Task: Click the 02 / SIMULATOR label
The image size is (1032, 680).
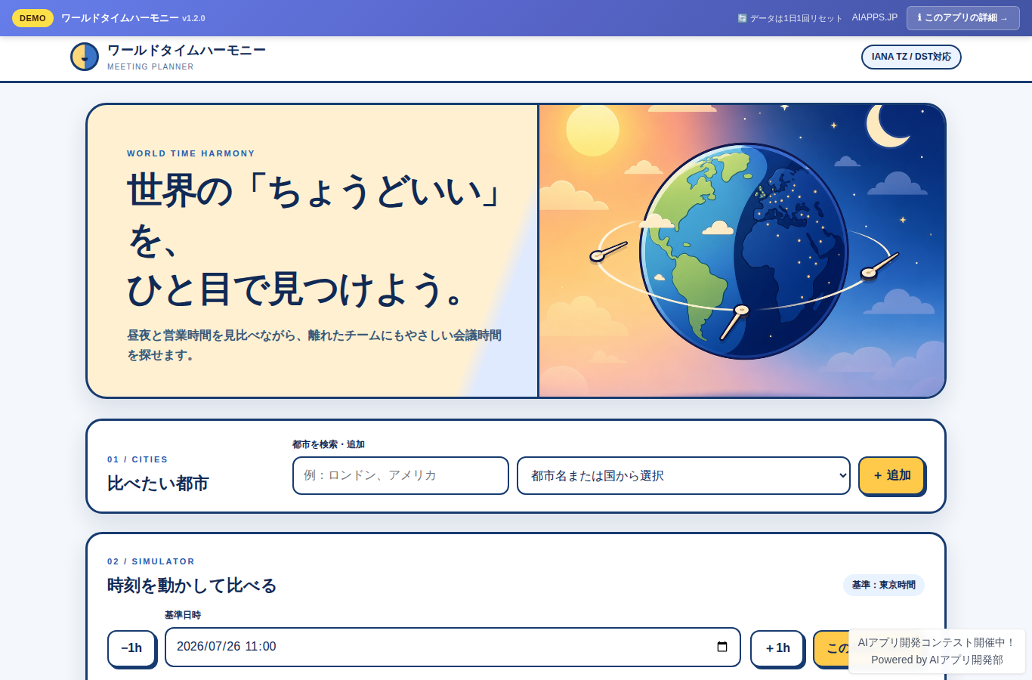Action: (151, 561)
